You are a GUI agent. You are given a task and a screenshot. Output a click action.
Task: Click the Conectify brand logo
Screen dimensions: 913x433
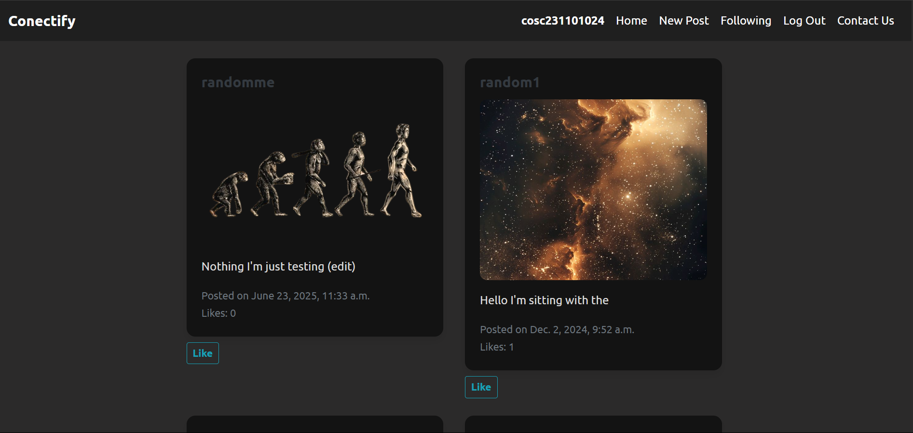click(42, 21)
